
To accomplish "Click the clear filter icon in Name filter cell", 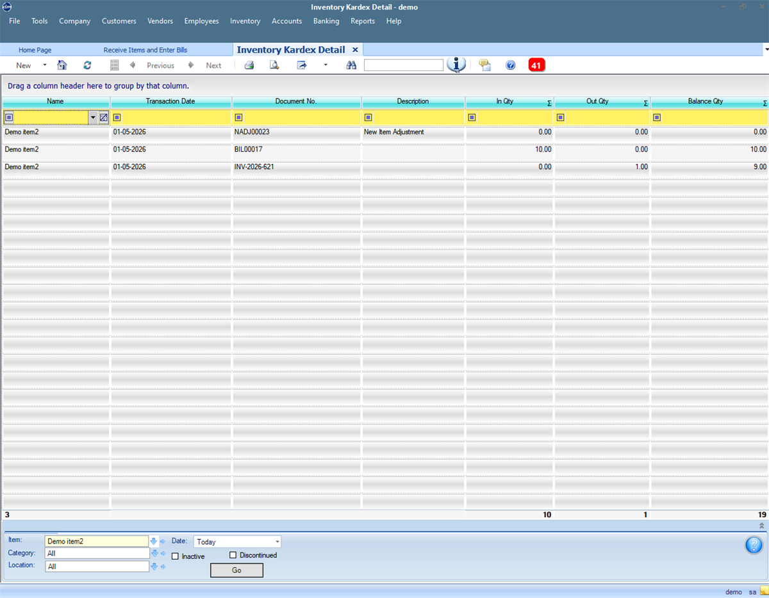I will coord(103,117).
